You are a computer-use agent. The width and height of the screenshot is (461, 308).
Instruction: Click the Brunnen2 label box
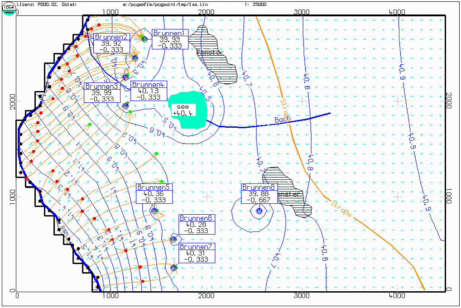[111, 43]
